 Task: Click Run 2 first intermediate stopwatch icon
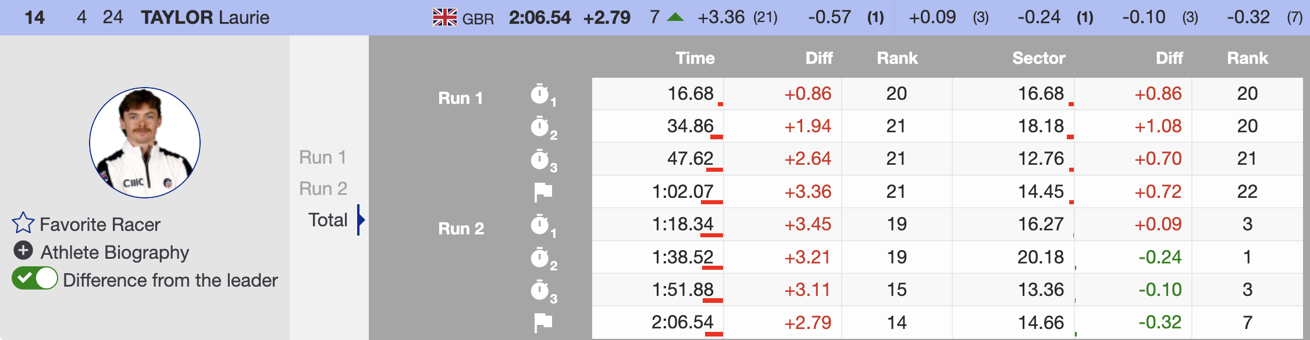click(540, 225)
